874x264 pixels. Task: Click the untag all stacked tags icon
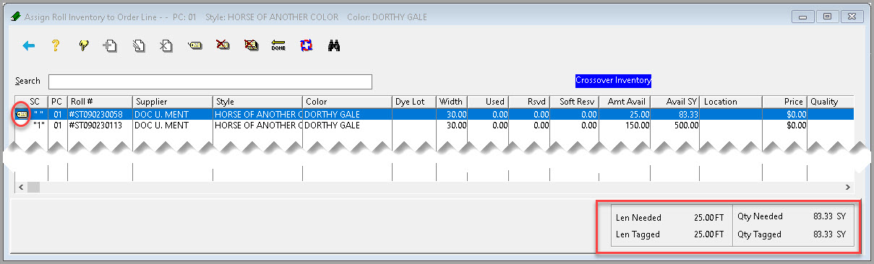[251, 46]
